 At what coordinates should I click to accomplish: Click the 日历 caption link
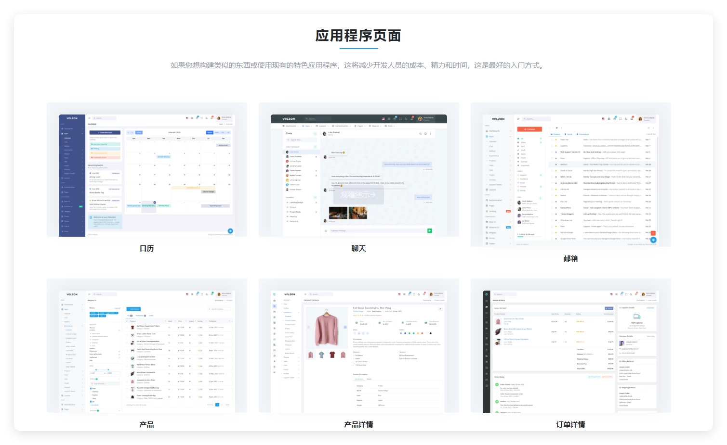click(146, 249)
